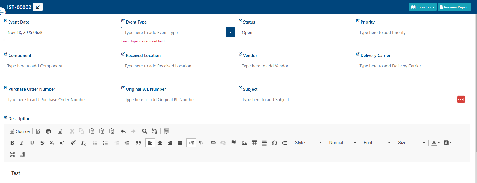The image size is (477, 183).
Task: Expand the Event Type dropdown arrow
Action: [x=230, y=32]
